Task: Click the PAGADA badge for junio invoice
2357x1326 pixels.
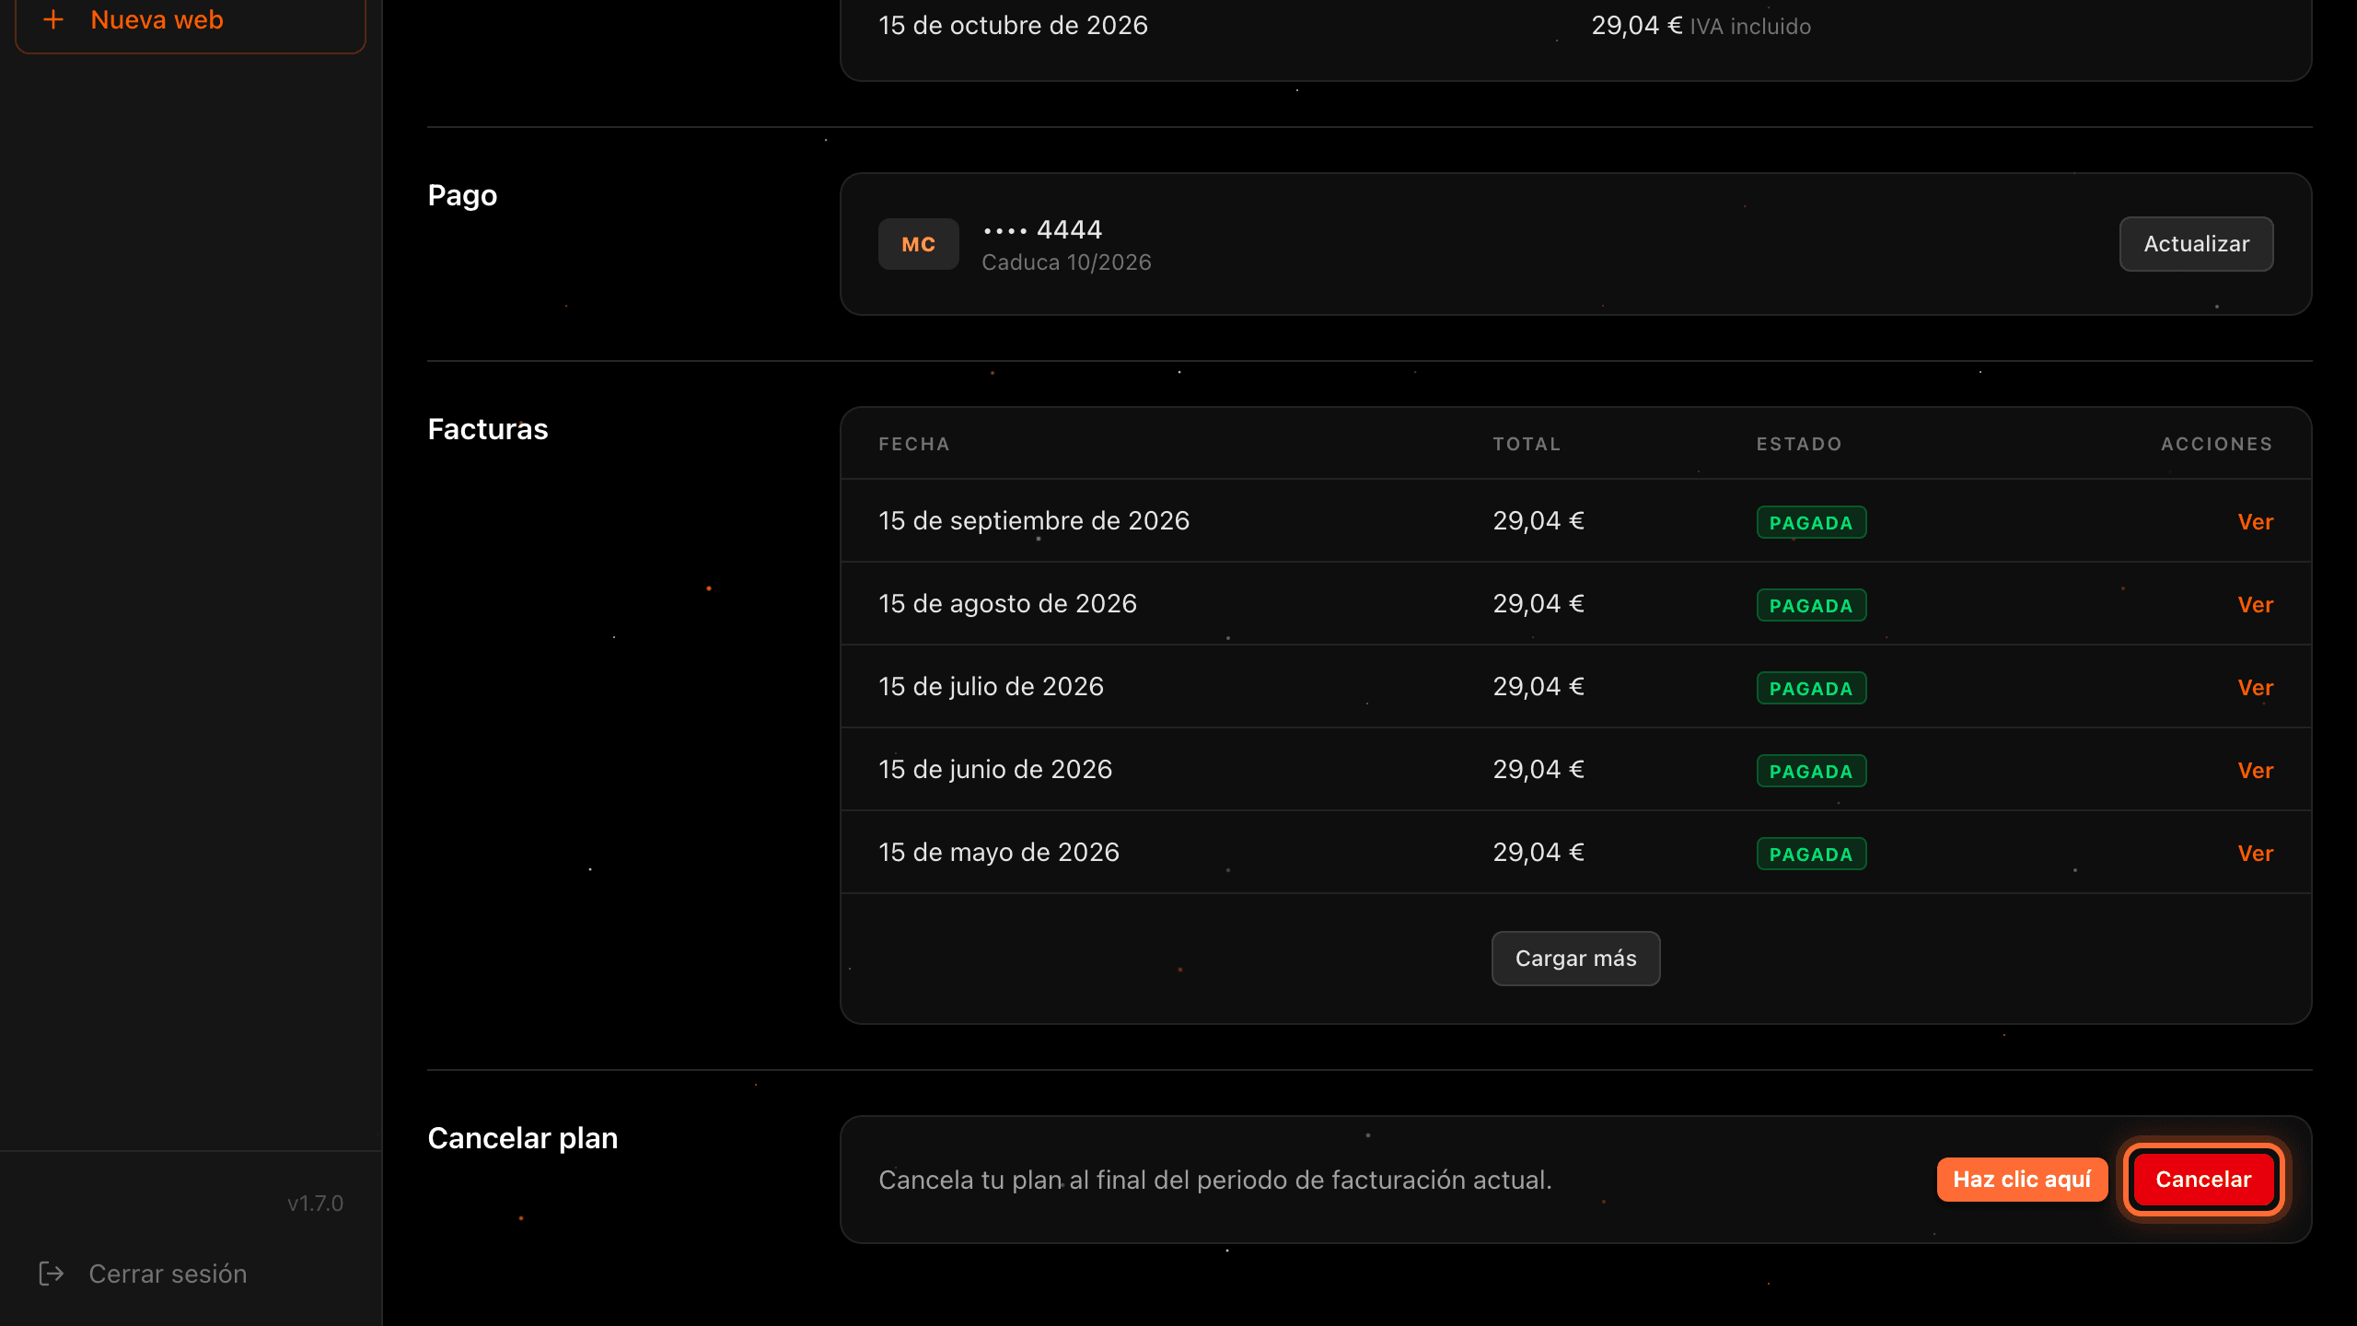Action: point(1811,771)
